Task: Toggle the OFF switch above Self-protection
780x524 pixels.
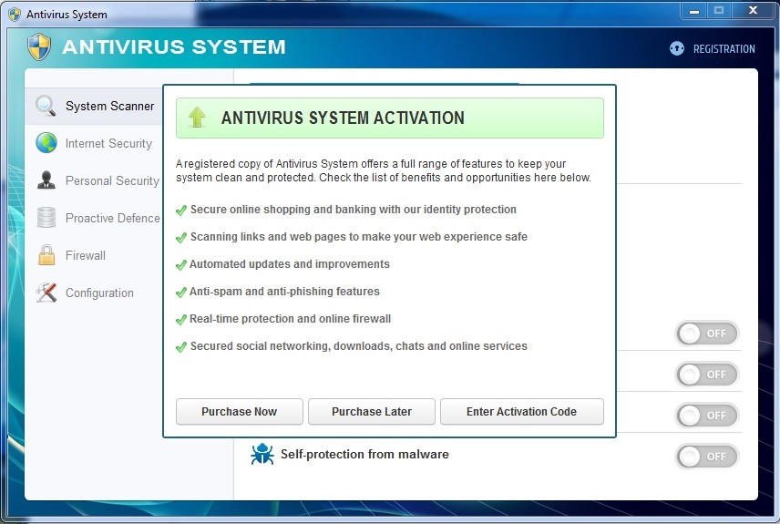Action: coord(706,416)
